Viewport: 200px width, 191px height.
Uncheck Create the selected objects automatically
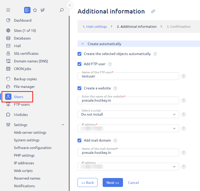tap(80, 54)
